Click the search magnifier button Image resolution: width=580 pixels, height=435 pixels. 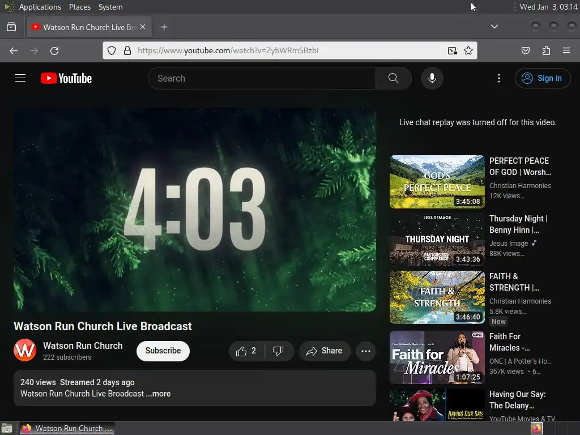[x=393, y=78]
